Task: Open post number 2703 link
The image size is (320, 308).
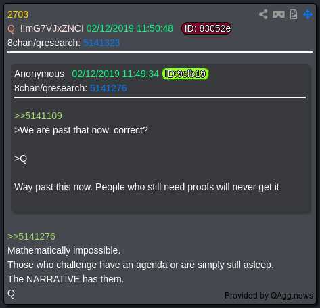Action: 18,14
